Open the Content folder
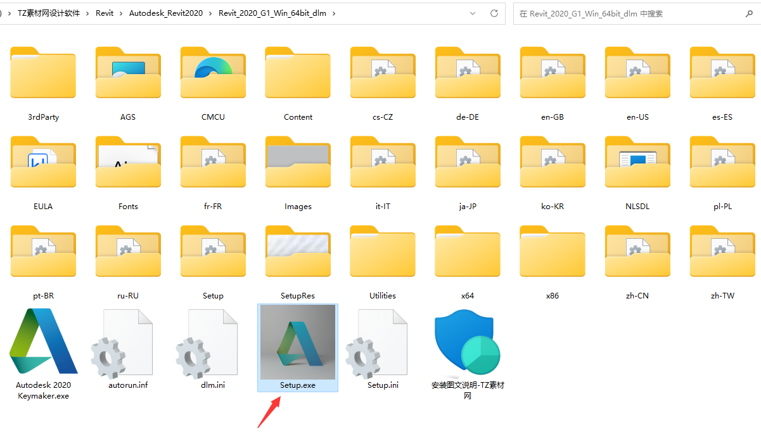 [x=298, y=73]
